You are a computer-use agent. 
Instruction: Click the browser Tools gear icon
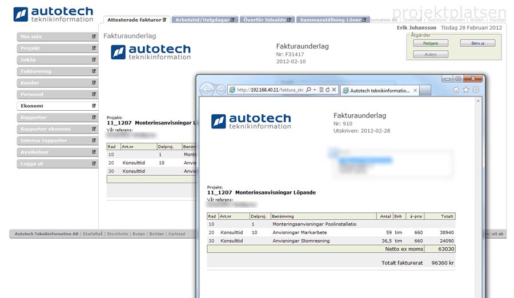point(476,90)
